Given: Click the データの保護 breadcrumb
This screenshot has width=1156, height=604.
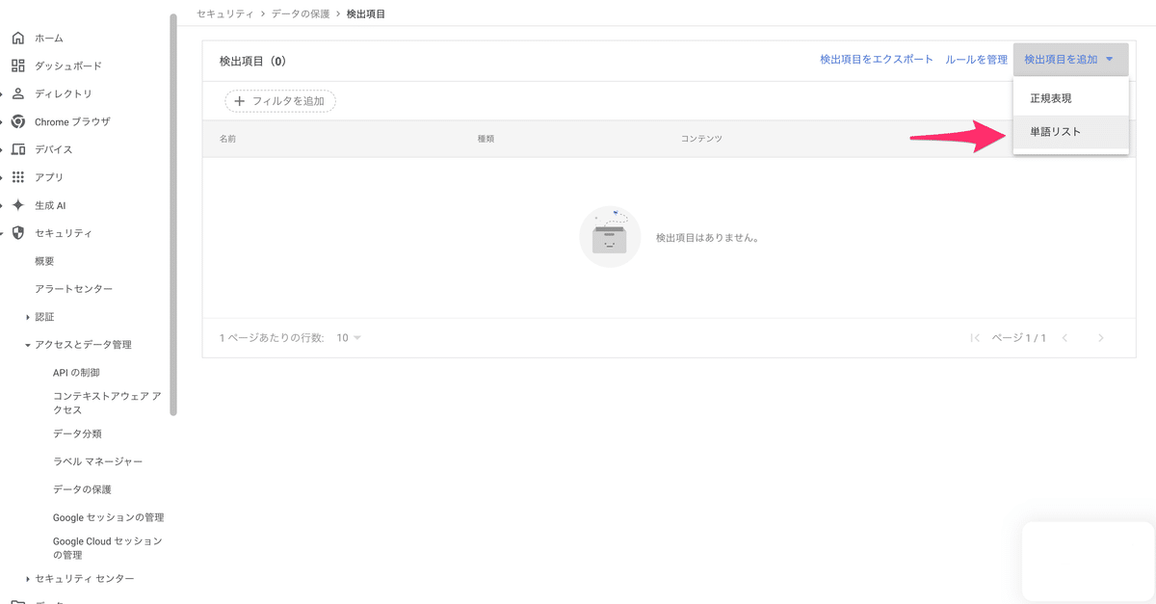Looking at the screenshot, I should pyautogui.click(x=302, y=14).
